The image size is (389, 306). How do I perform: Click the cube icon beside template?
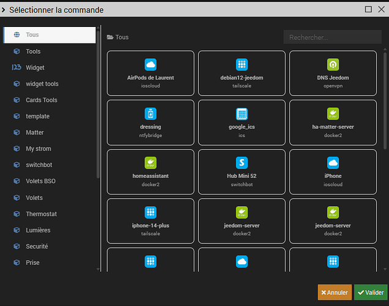click(x=17, y=116)
